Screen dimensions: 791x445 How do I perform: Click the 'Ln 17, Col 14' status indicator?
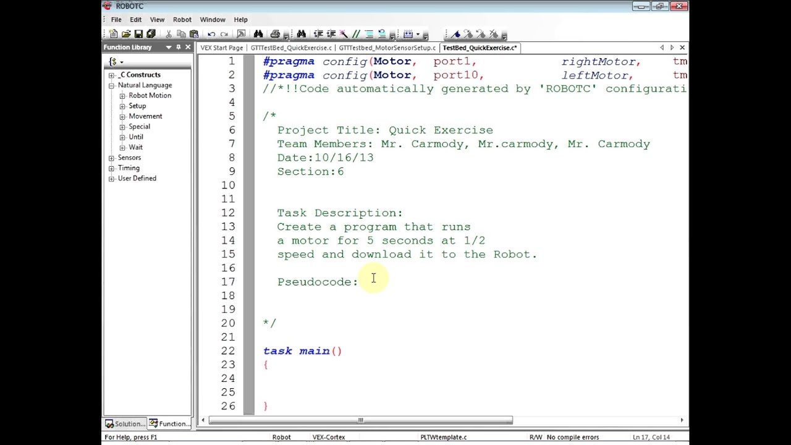click(x=651, y=438)
